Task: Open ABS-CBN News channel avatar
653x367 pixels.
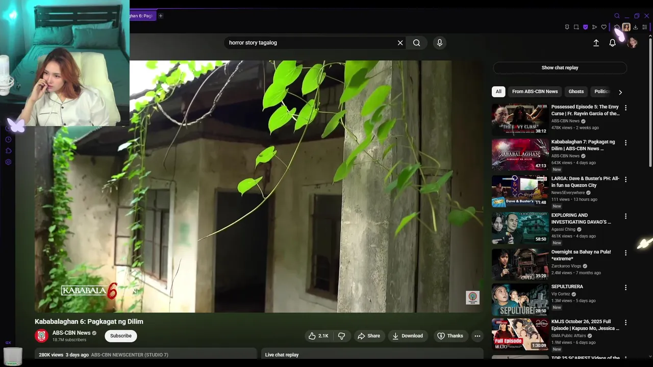Action: (41, 336)
